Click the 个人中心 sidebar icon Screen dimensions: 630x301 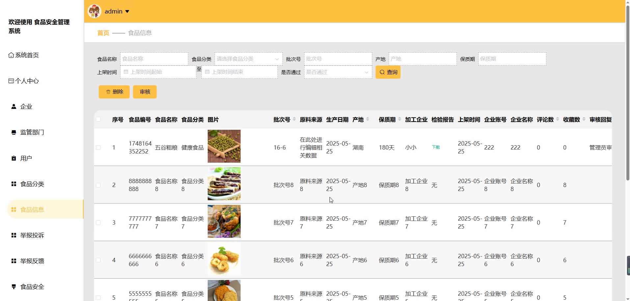click(x=11, y=81)
